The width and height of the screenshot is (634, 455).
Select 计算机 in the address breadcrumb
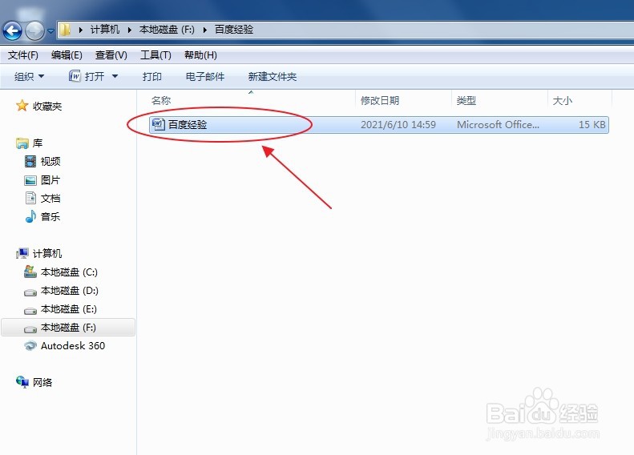click(x=105, y=30)
